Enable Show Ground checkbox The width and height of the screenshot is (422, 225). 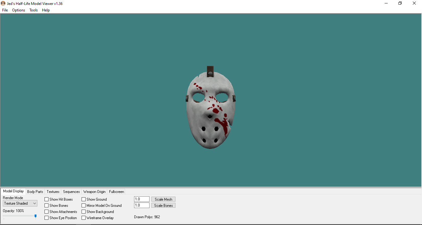84,199
